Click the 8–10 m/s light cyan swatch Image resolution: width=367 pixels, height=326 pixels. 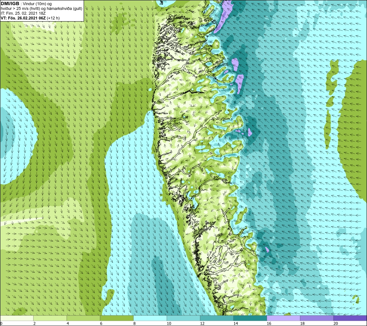150,318
